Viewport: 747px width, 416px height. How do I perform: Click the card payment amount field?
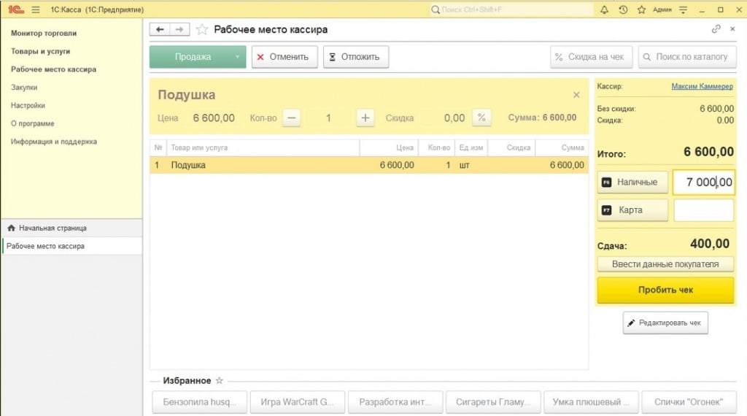click(703, 210)
